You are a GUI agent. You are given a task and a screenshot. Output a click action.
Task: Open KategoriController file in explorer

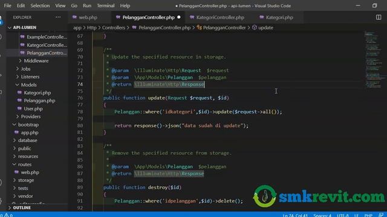(x=47, y=45)
